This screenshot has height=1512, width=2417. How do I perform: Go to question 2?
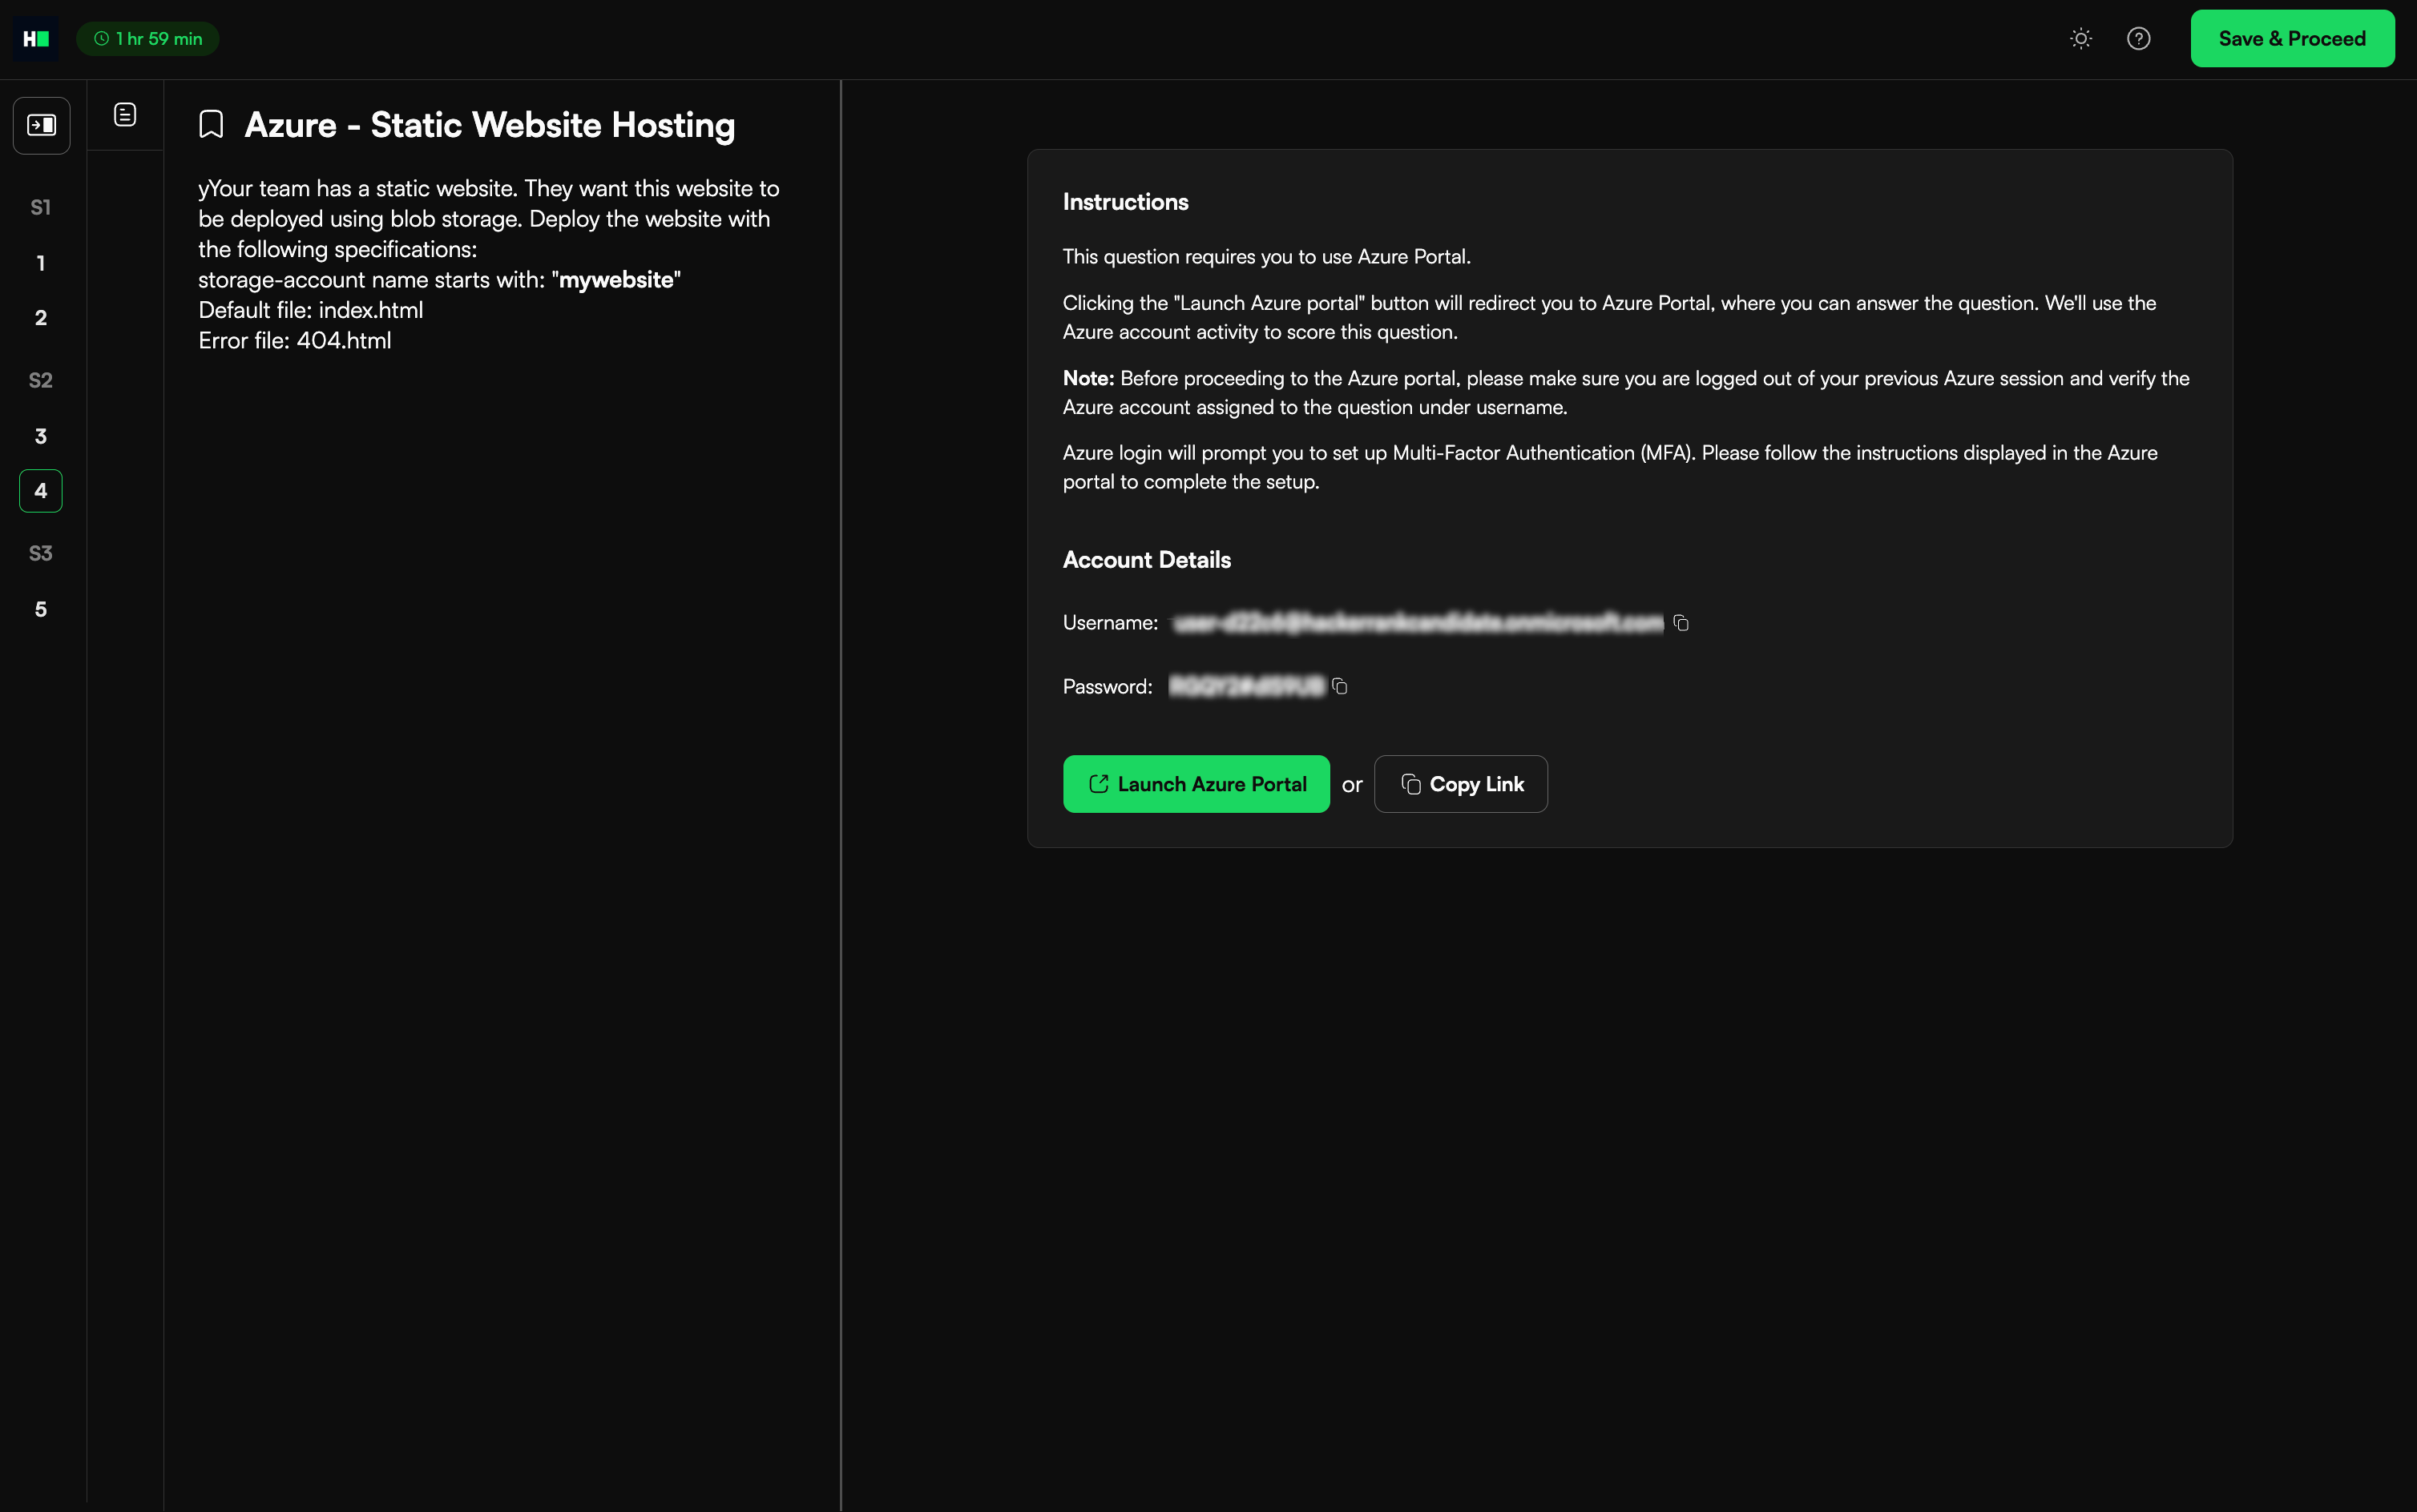point(41,318)
